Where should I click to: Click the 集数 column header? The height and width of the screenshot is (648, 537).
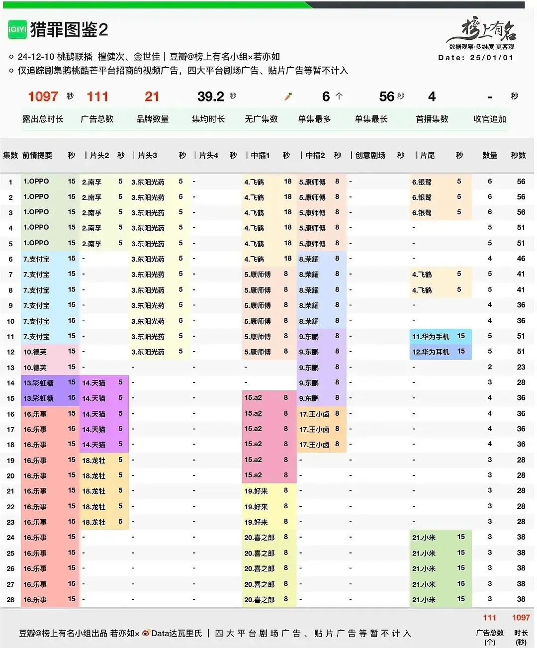[10, 156]
